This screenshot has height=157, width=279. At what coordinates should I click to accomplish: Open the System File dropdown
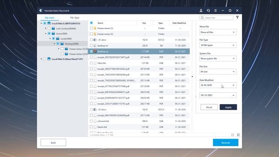click(218, 58)
